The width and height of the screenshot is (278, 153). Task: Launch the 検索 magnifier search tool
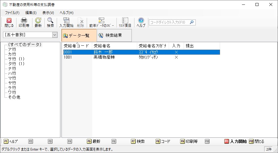[x=50, y=22]
